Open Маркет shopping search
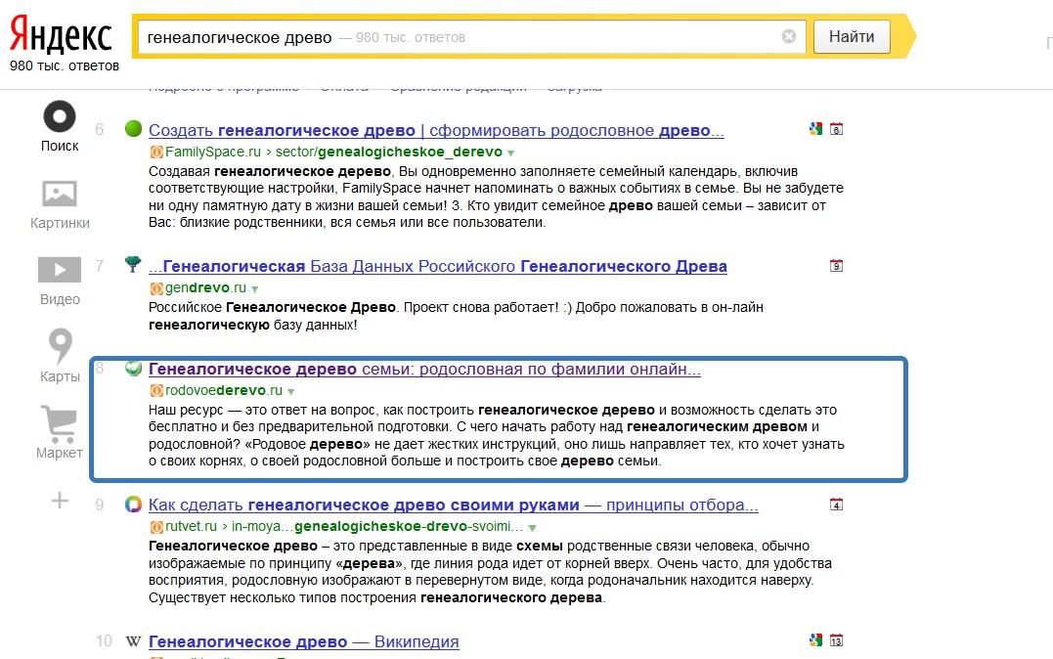 point(59,423)
